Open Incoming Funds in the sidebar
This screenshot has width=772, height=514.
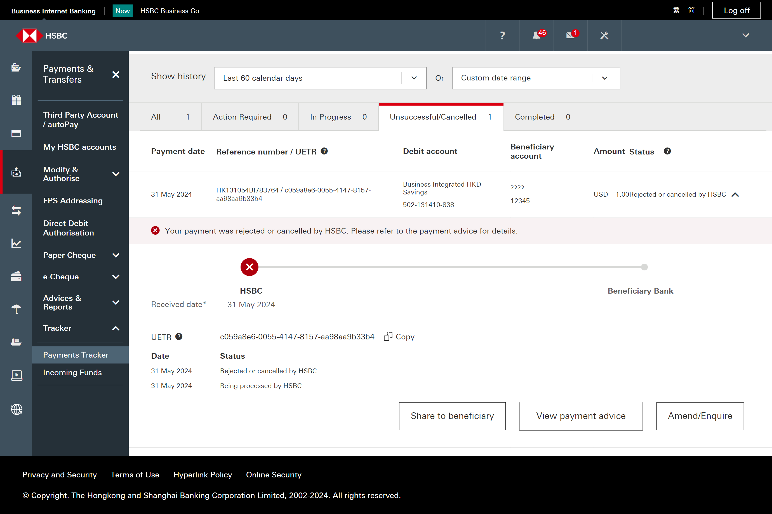pos(72,372)
